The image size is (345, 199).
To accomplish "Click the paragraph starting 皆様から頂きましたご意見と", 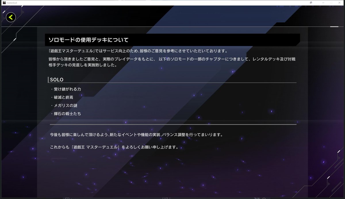I will pos(172,62).
